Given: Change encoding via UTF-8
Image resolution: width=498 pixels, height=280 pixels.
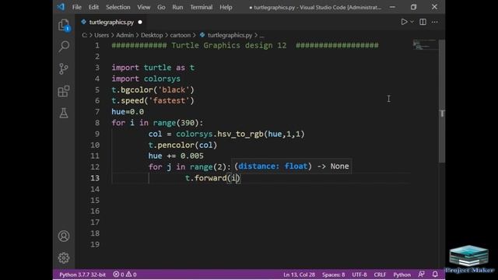Looking at the screenshot, I should click(359, 275).
